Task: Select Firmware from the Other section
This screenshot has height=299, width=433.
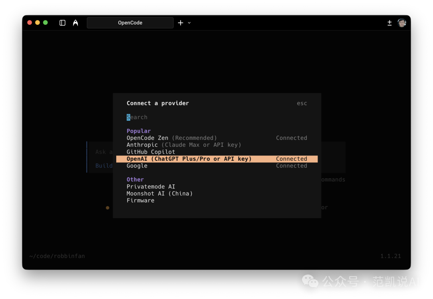Action: point(140,200)
